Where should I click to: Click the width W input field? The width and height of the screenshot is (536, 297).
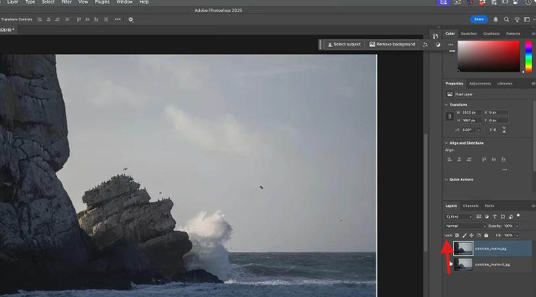click(472, 112)
